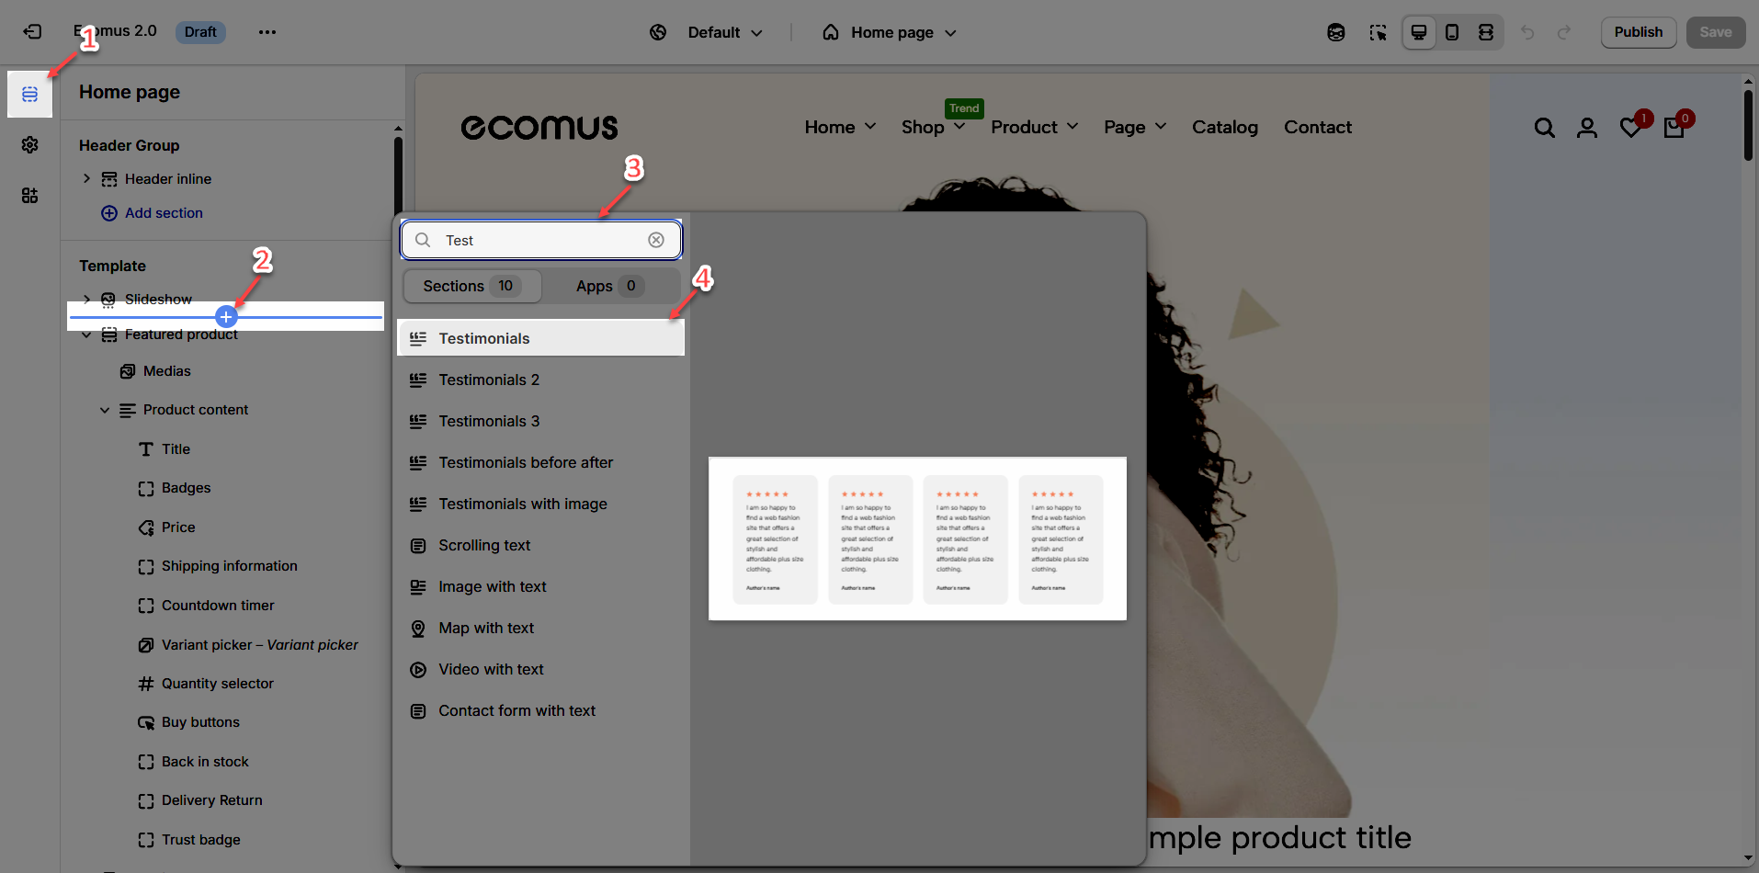
Task: Collapse the Product content block
Action: pyautogui.click(x=105, y=410)
